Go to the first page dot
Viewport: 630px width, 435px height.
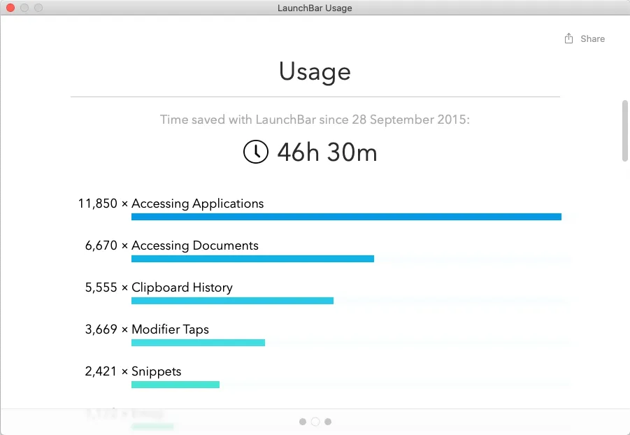[303, 421]
